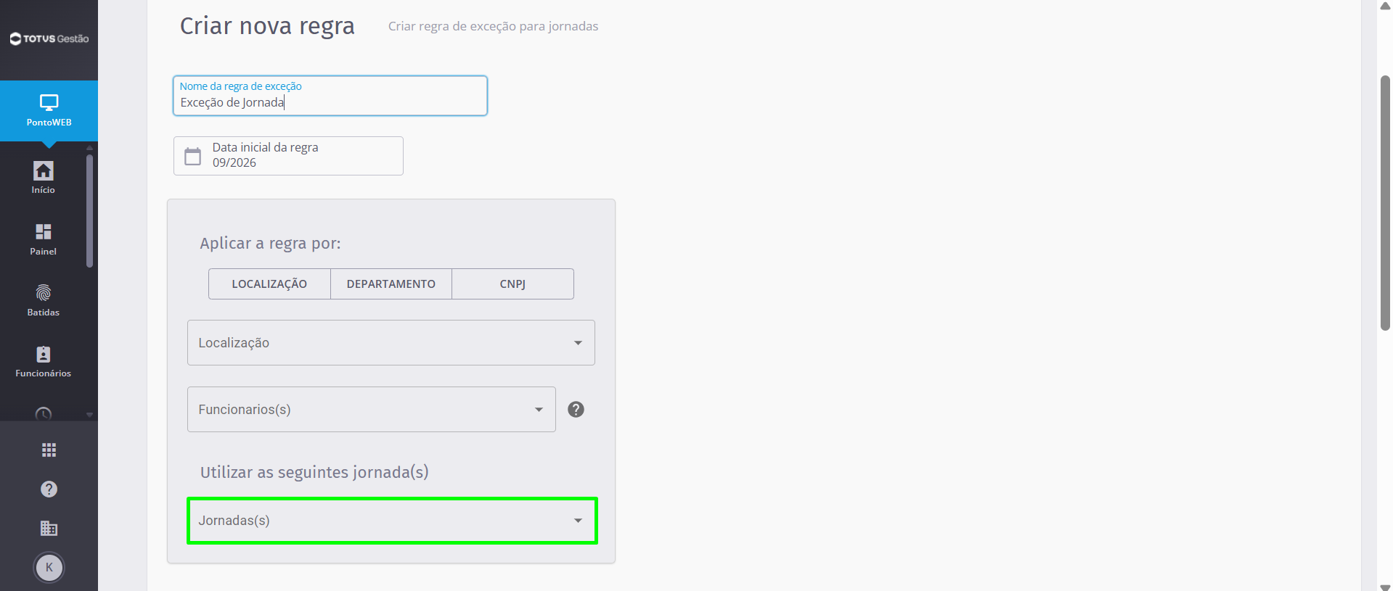Screen dimensions: 1393x591
Task: Click the help icon beside Funcionarios field
Action: [x=576, y=410]
